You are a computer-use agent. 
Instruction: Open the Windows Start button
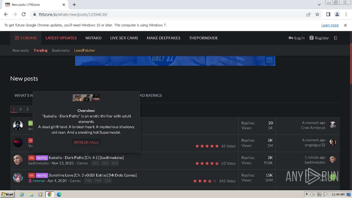click(7, 194)
